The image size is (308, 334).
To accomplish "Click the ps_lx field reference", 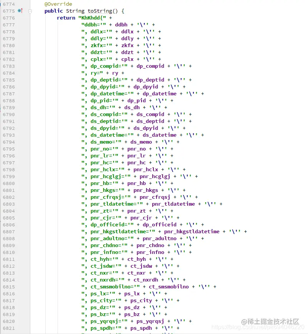I will pos(132,293).
